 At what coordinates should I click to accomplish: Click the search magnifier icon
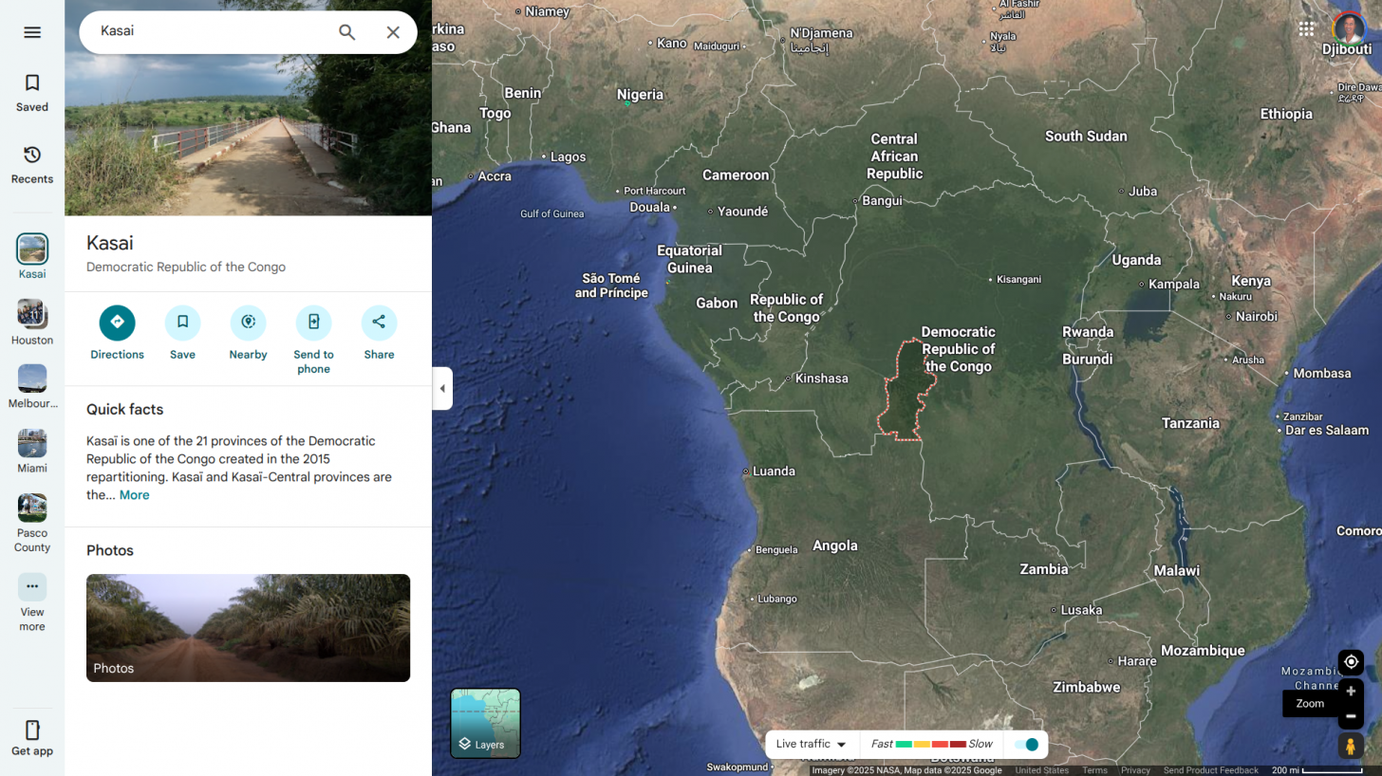347,32
